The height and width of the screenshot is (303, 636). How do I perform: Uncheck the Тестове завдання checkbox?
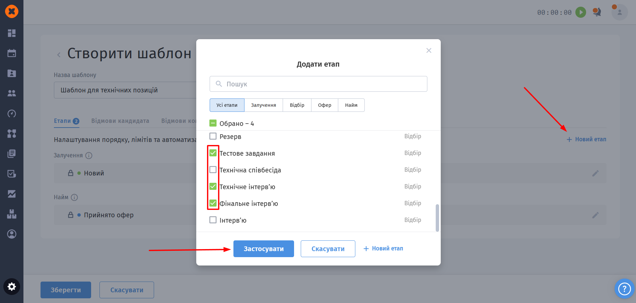pyautogui.click(x=213, y=153)
